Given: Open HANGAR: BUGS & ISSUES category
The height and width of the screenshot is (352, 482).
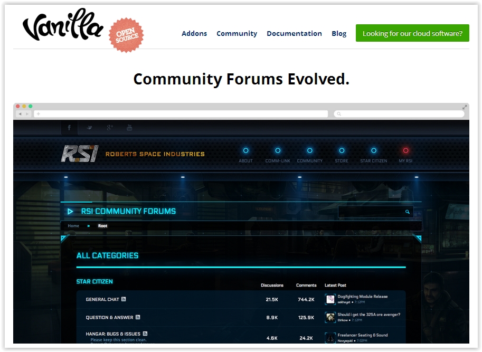Looking at the screenshot, I should click(x=113, y=334).
